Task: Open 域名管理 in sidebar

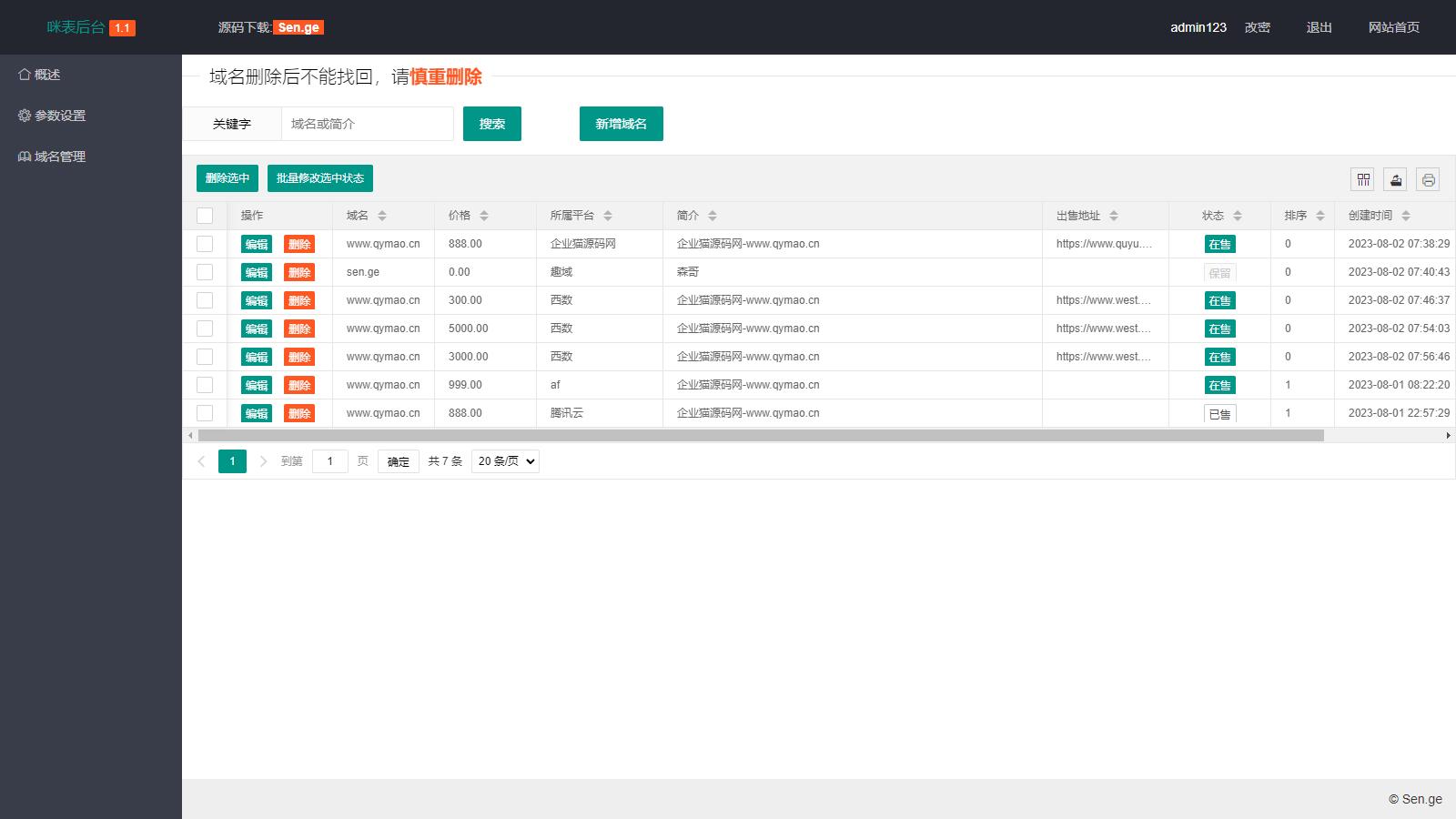Action: coord(60,157)
